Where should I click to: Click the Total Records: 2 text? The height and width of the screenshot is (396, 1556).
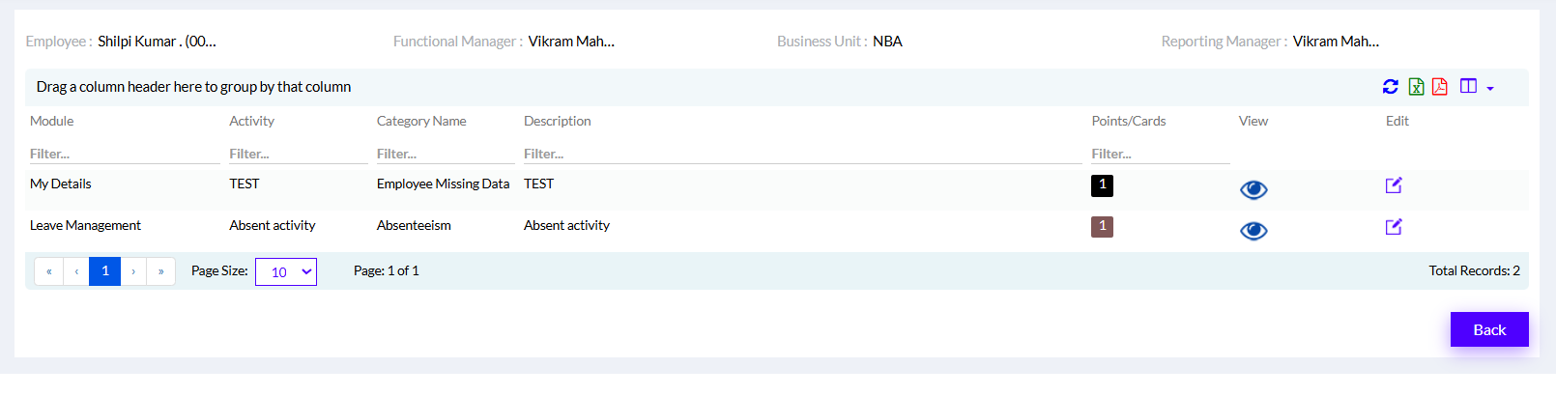coord(1475,270)
